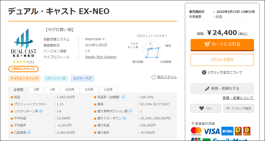Click the VISA payment icon
The image size is (265, 141).
coord(211,131)
